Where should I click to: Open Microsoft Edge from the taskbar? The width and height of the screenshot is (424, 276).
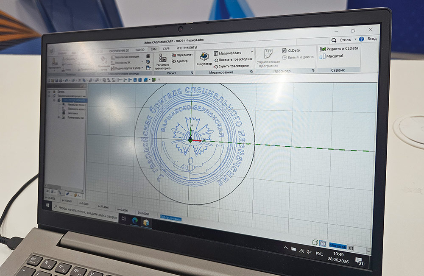click(135, 220)
